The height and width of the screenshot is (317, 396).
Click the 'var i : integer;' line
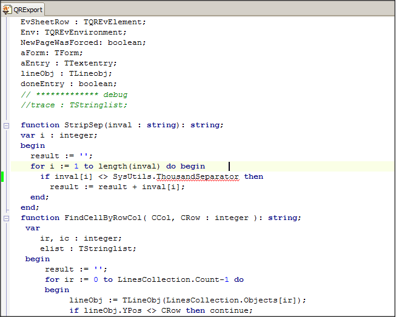click(x=59, y=136)
